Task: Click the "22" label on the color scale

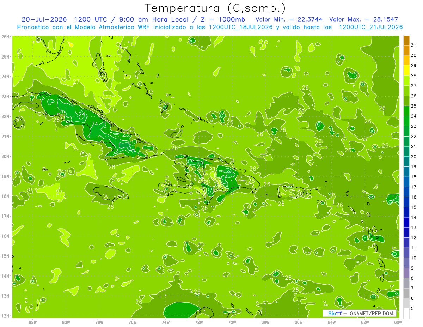Action: (x=413, y=136)
